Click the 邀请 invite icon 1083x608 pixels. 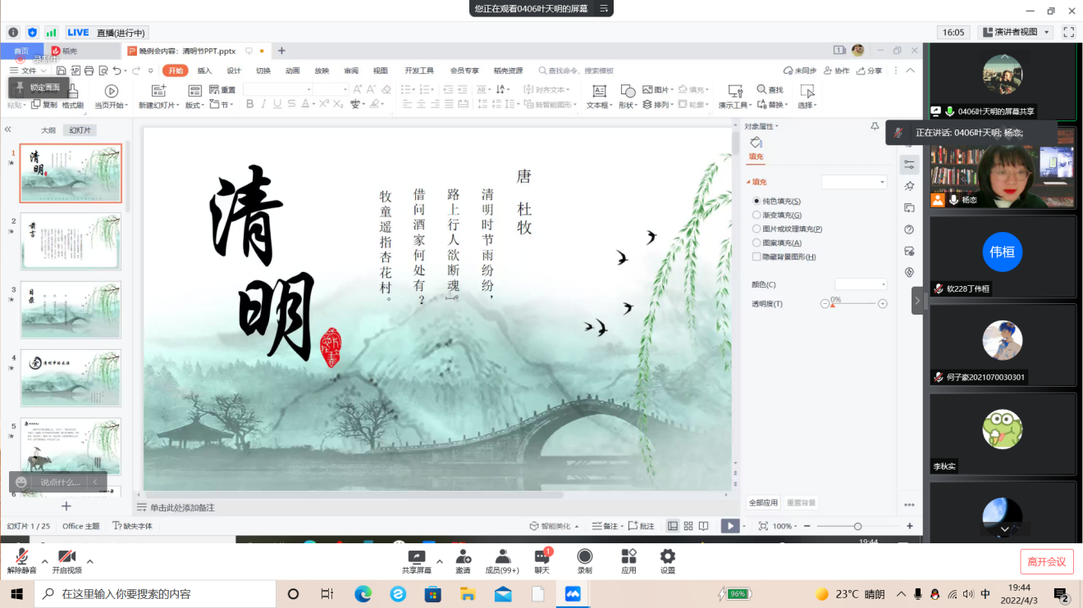tap(463, 556)
